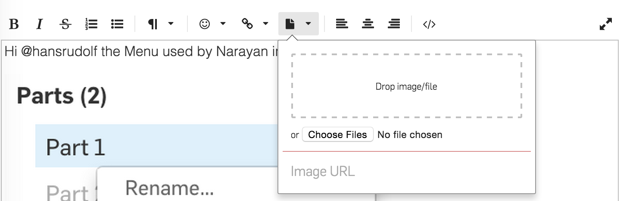Viewport: 642px width, 201px height.
Task: Collapse the file upload dropdown arrow
Action: (x=308, y=24)
